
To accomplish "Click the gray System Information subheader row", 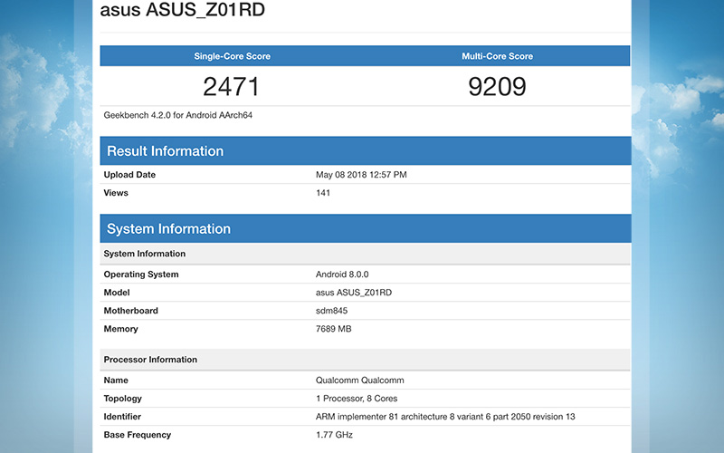I will (x=366, y=254).
